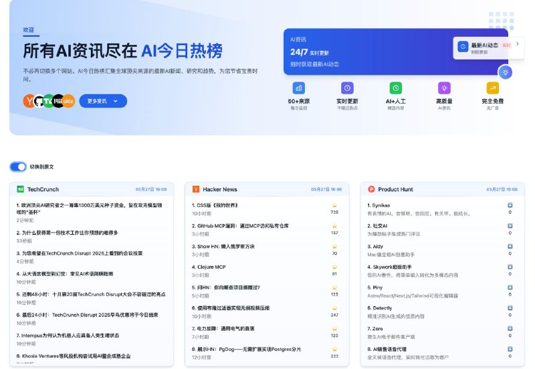
Task: Open the Zero product entry
Action: pos(375,329)
